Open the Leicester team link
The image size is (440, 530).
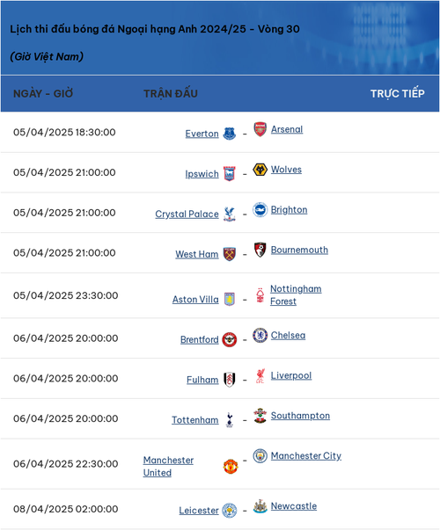click(199, 511)
